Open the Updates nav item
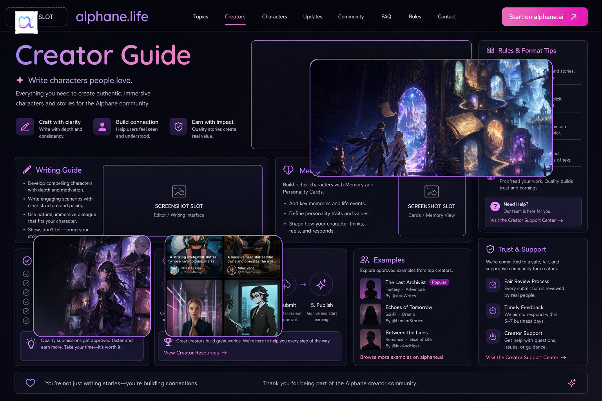Viewport: 602px width, 401px height. tap(313, 17)
